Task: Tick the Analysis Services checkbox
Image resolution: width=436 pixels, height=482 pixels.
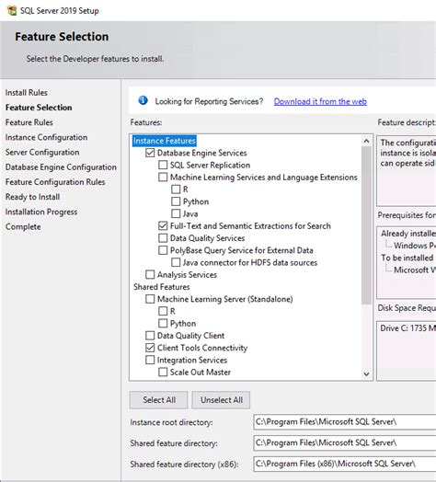Action: point(150,274)
